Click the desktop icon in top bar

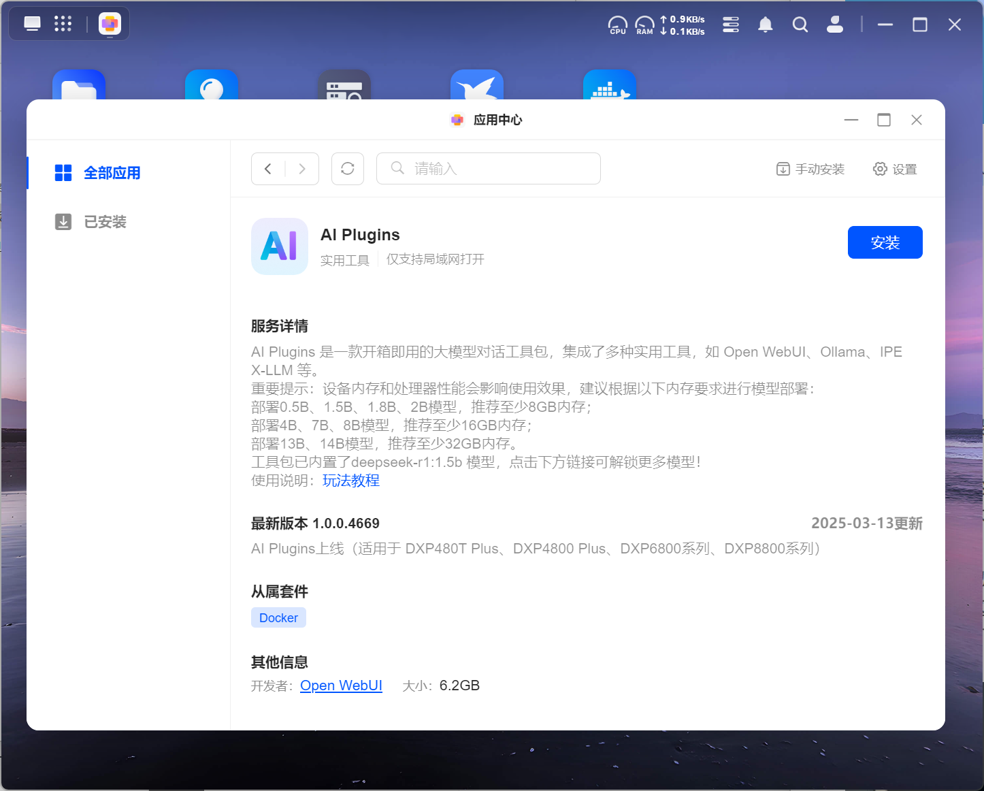point(32,24)
